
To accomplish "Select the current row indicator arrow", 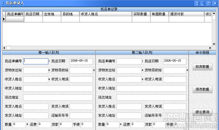I will pos(4,19).
